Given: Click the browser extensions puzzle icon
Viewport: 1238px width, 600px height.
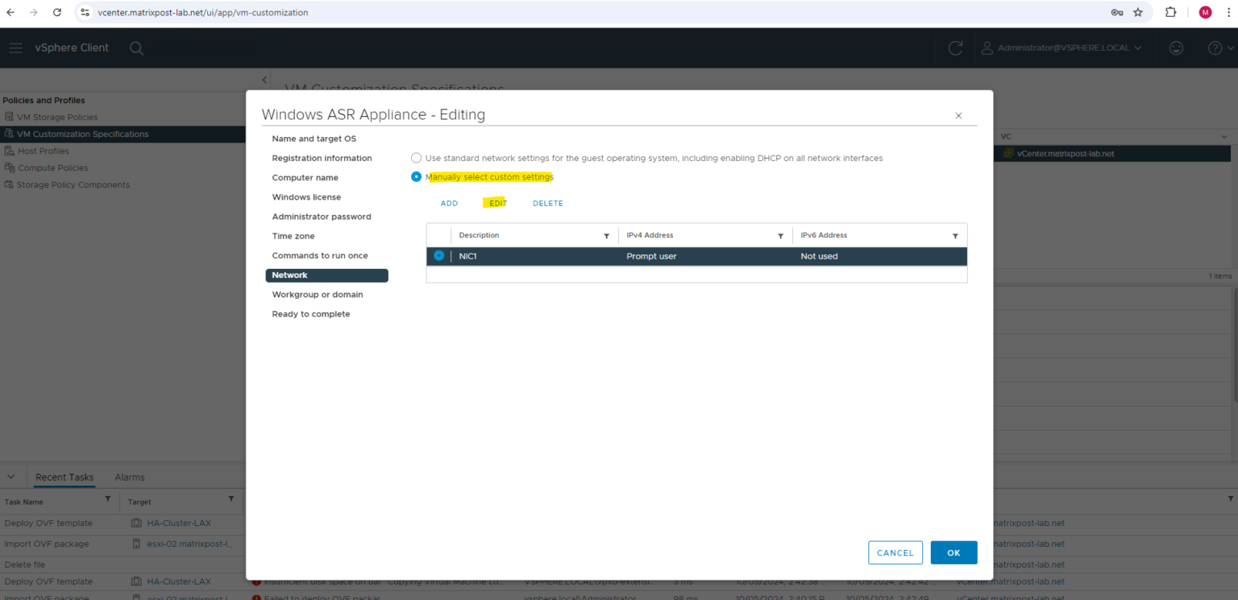Looking at the screenshot, I should click(1170, 12).
